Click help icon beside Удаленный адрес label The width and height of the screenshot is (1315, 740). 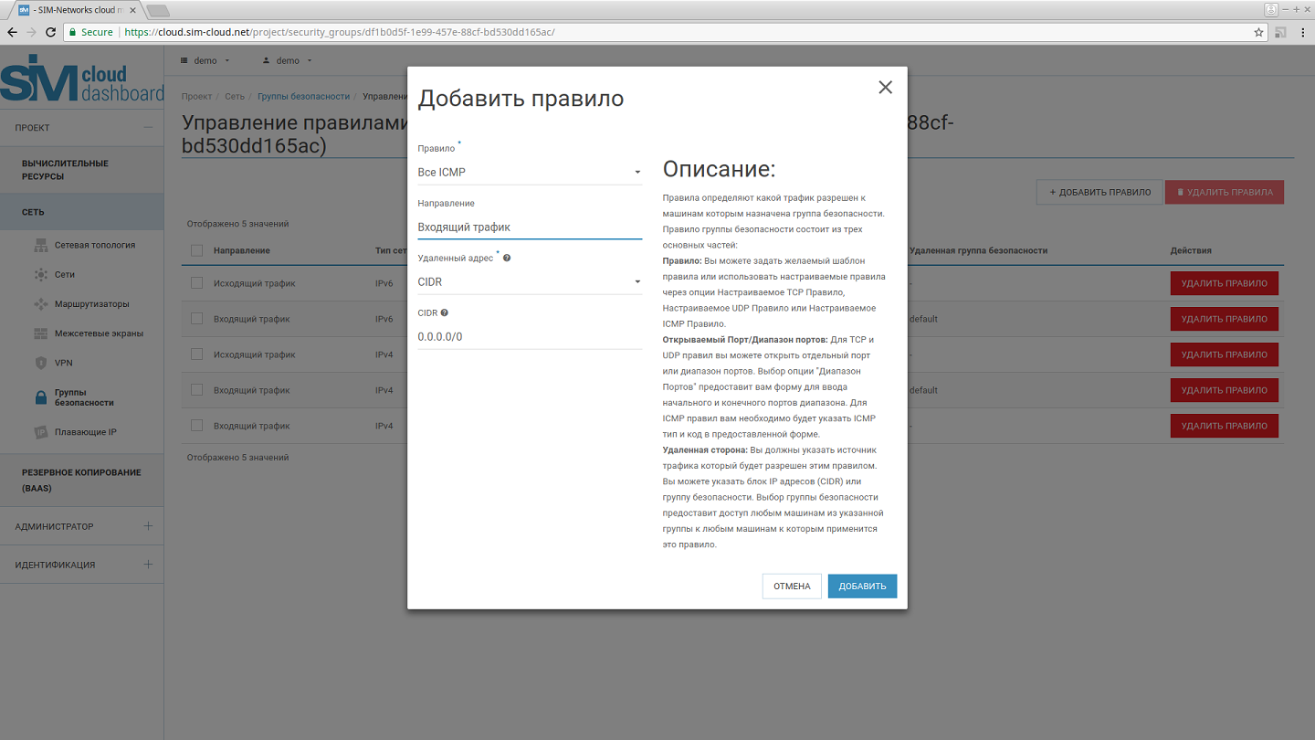pos(507,258)
